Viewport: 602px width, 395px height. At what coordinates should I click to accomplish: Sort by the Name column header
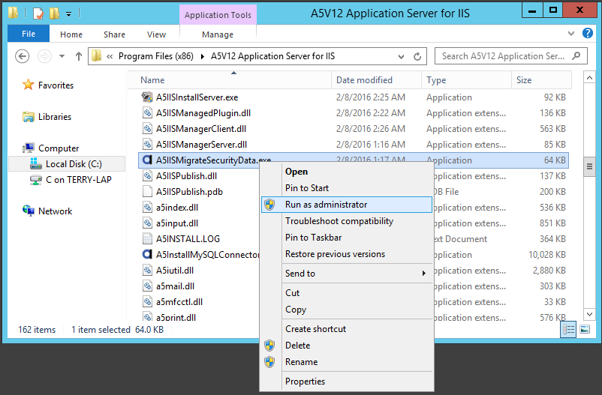(x=229, y=79)
